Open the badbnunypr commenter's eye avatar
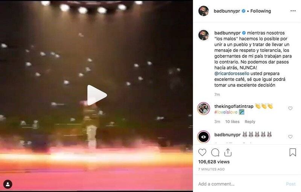The image size is (301, 192). pos(204,137)
